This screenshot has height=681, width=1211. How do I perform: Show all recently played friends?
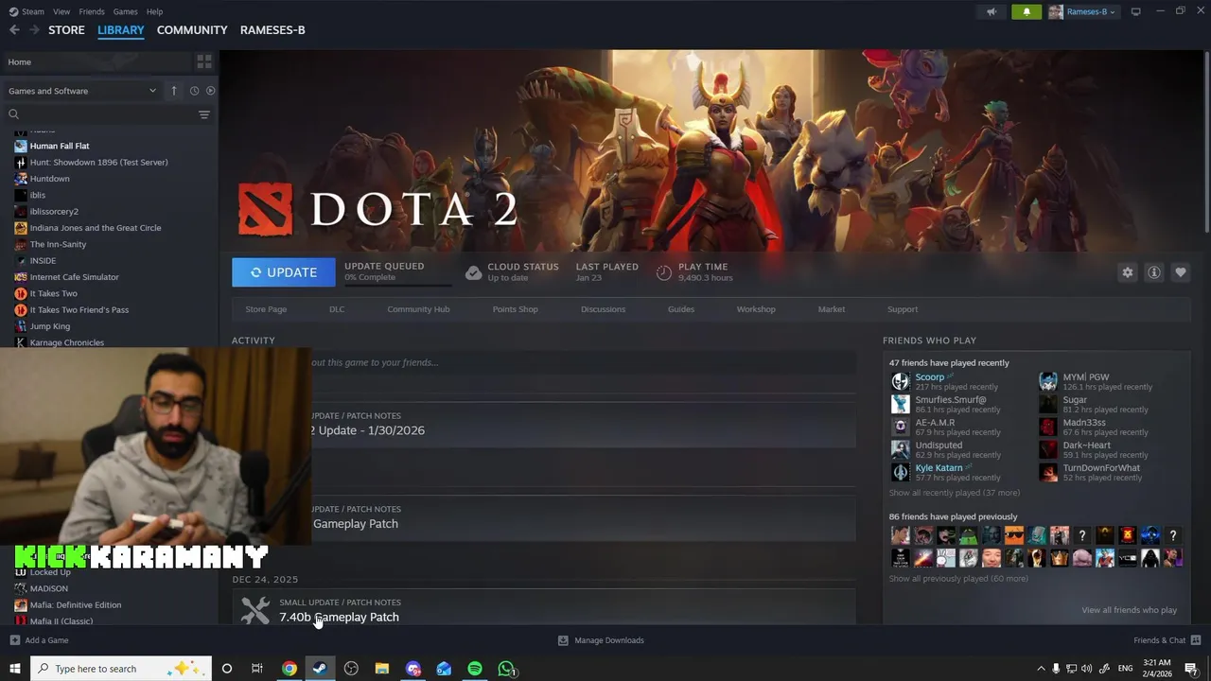(x=954, y=493)
